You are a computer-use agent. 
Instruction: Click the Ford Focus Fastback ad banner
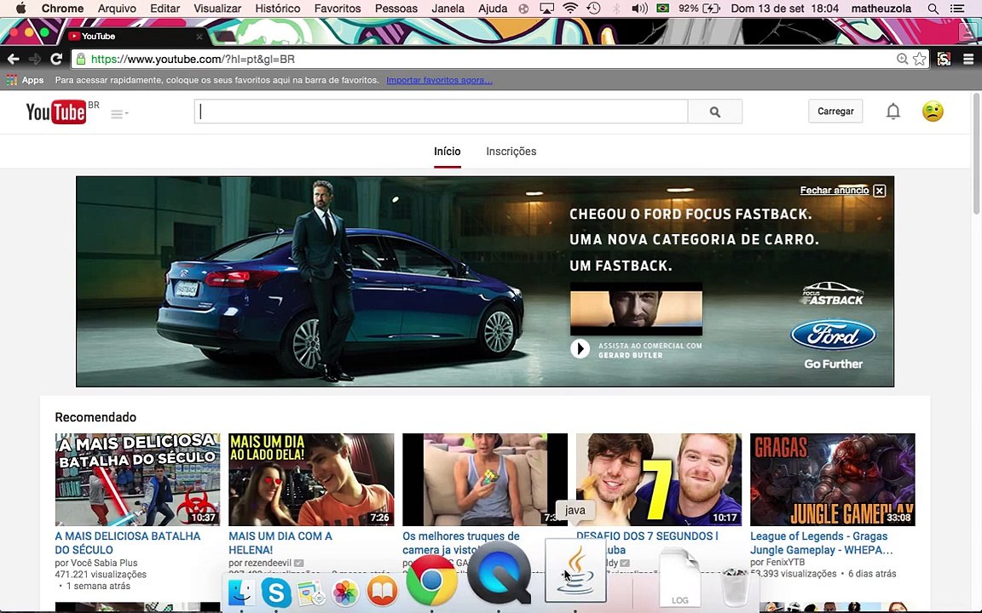(485, 282)
